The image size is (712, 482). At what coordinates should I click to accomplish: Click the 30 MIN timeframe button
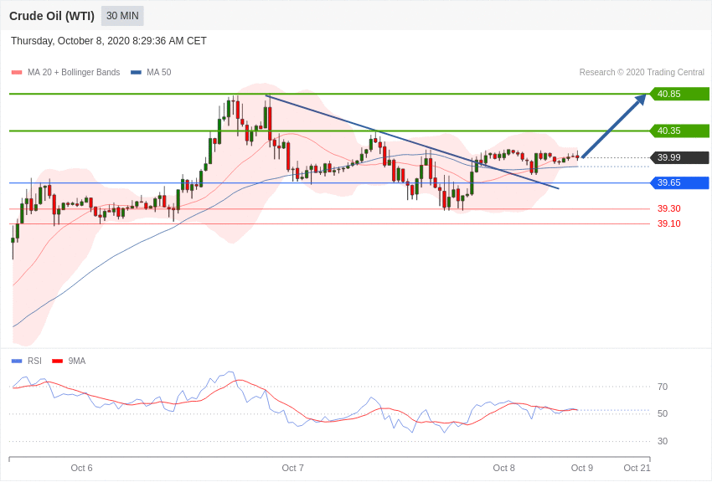tap(122, 16)
